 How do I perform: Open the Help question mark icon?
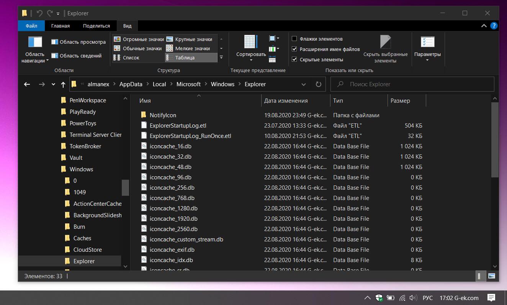click(x=494, y=26)
